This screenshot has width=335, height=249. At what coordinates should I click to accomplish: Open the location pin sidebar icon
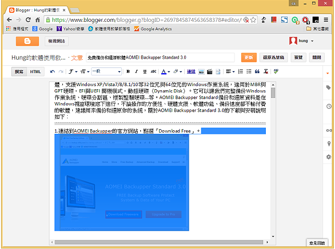(329, 144)
